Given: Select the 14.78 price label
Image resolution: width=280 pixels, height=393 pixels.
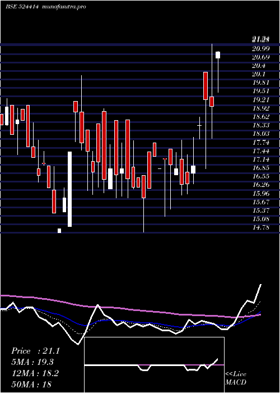Looking at the screenshot, I should (261, 227).
